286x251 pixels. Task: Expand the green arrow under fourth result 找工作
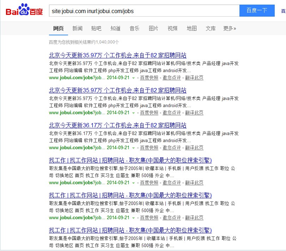coord(134,183)
